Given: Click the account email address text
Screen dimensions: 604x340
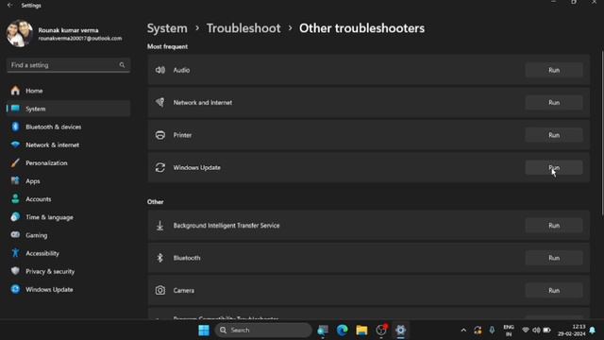Looking at the screenshot, I should tap(80, 39).
